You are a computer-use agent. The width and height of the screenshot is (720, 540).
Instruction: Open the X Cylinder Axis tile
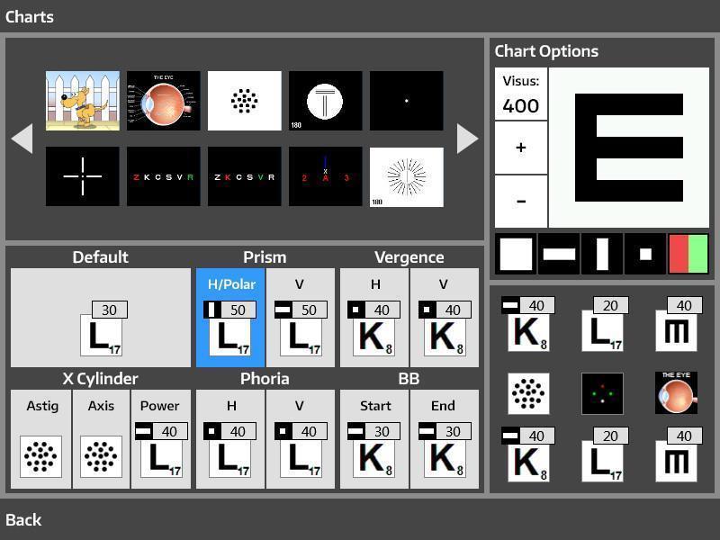click(101, 439)
